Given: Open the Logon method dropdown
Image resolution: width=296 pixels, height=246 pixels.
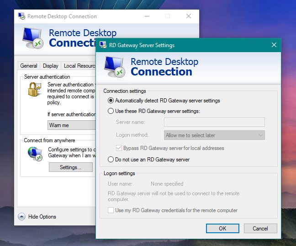Looking at the screenshot, I should coord(214,135).
